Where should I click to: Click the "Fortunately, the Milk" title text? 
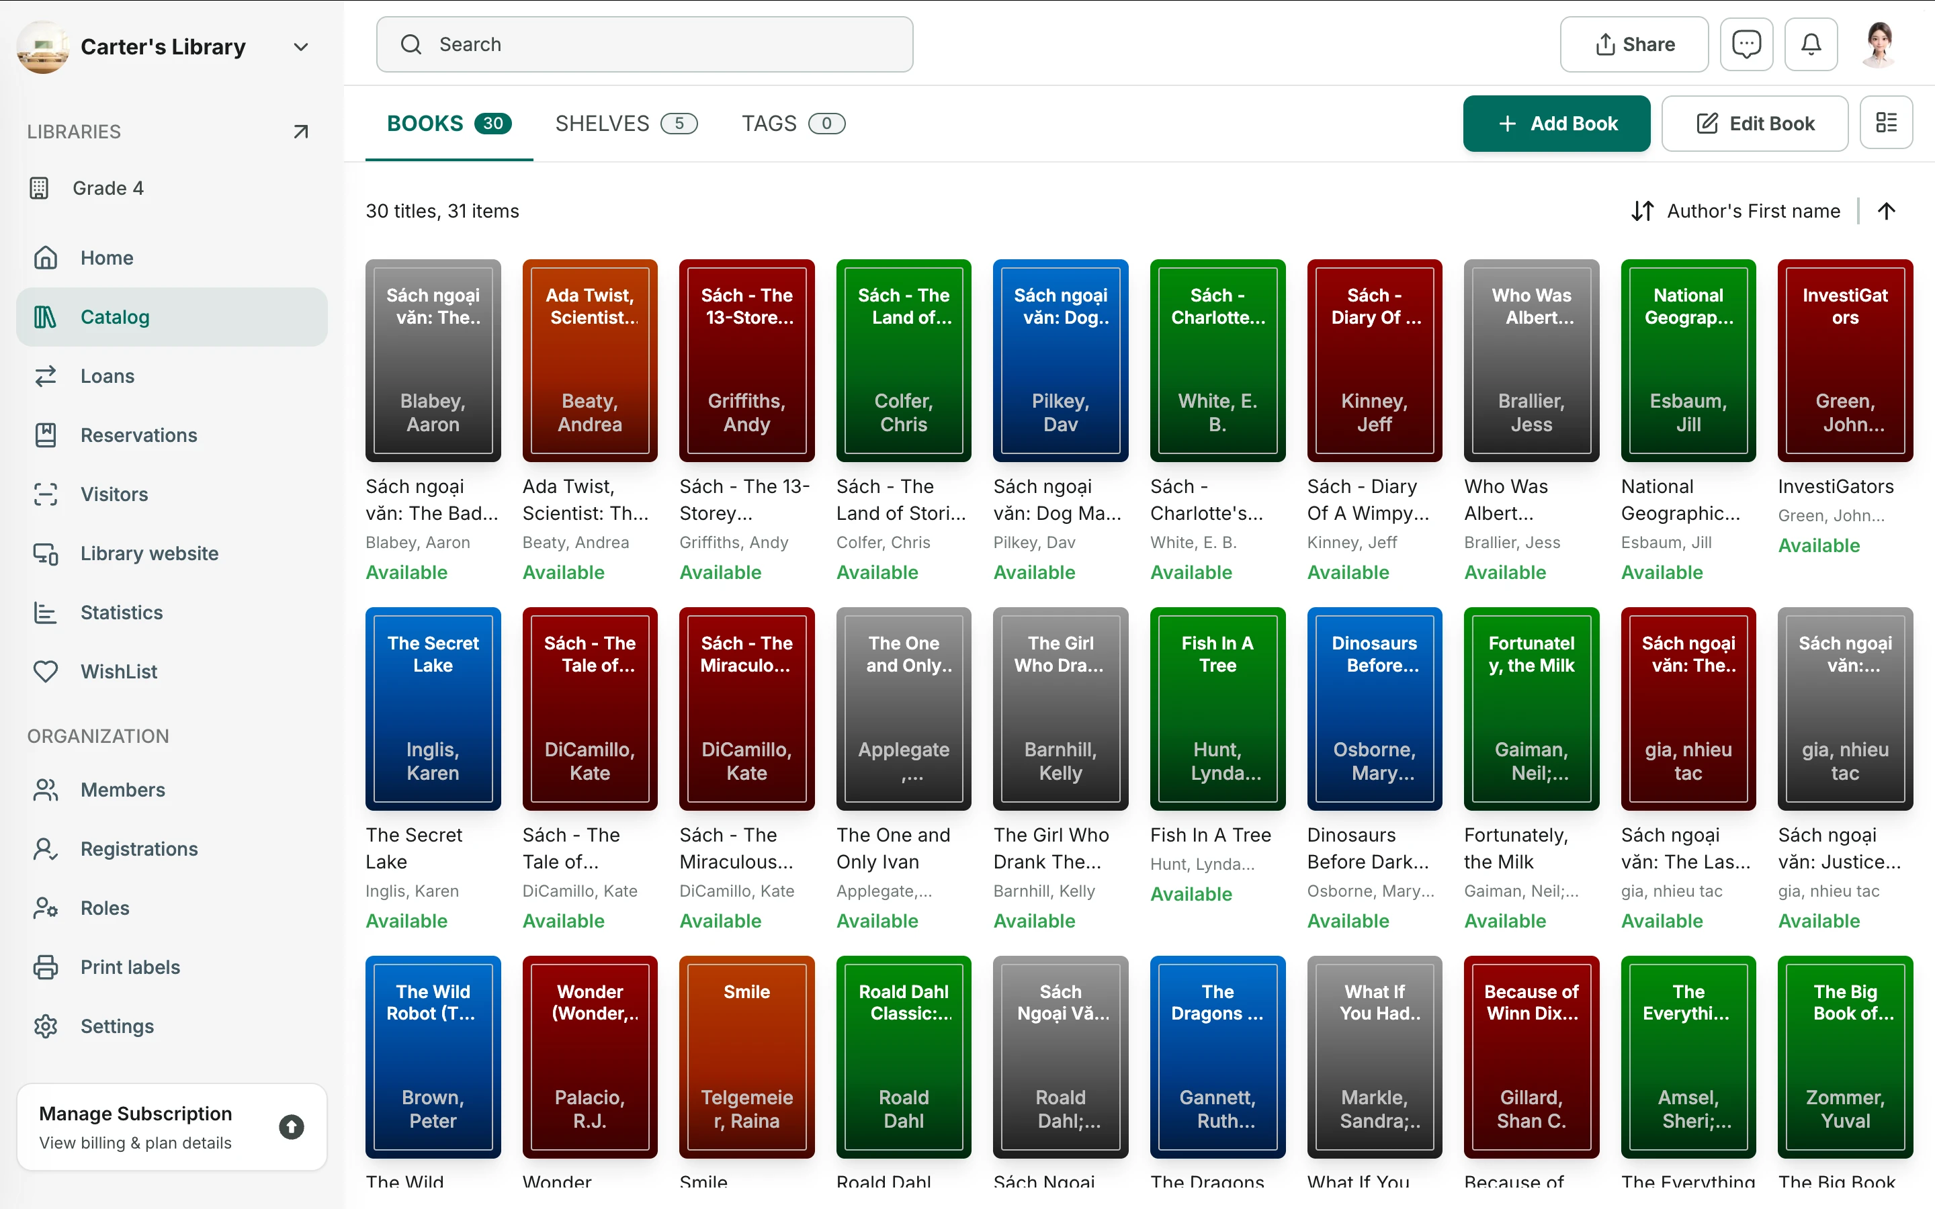(x=1515, y=848)
